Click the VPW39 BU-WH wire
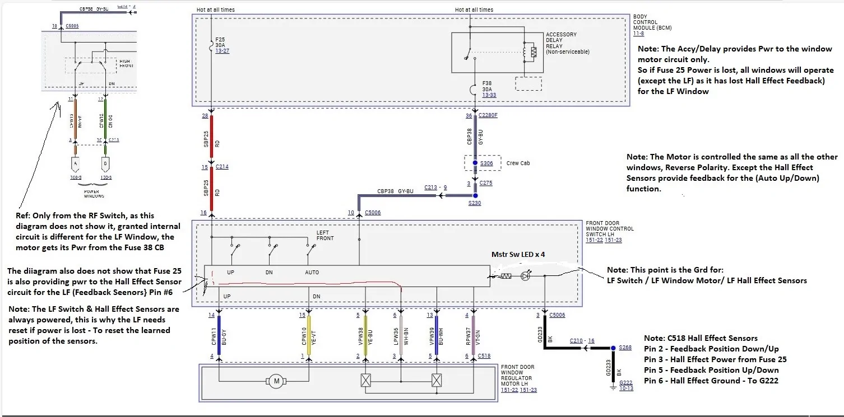Image resolution: width=844 pixels, height=417 pixels. 437,335
